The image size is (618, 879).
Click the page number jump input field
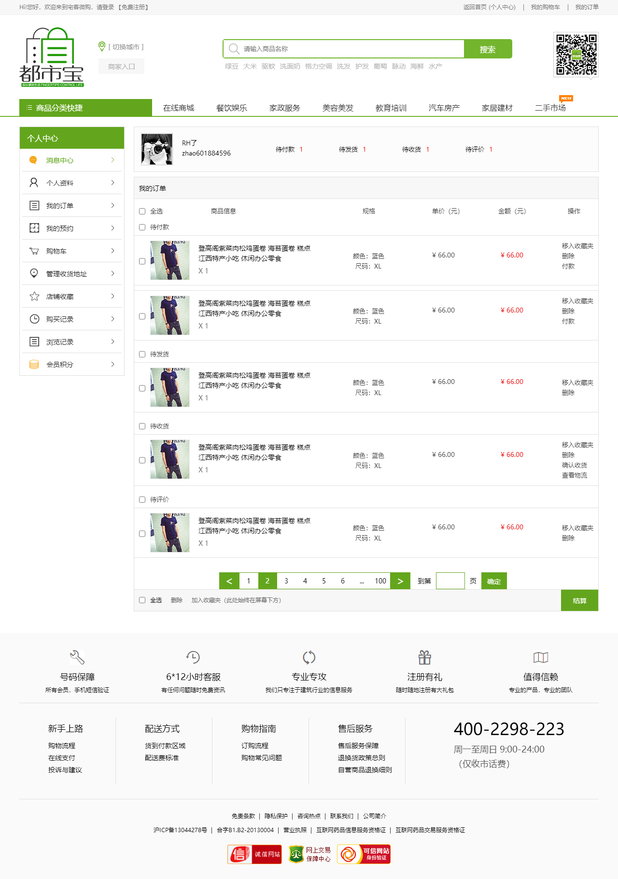click(450, 581)
